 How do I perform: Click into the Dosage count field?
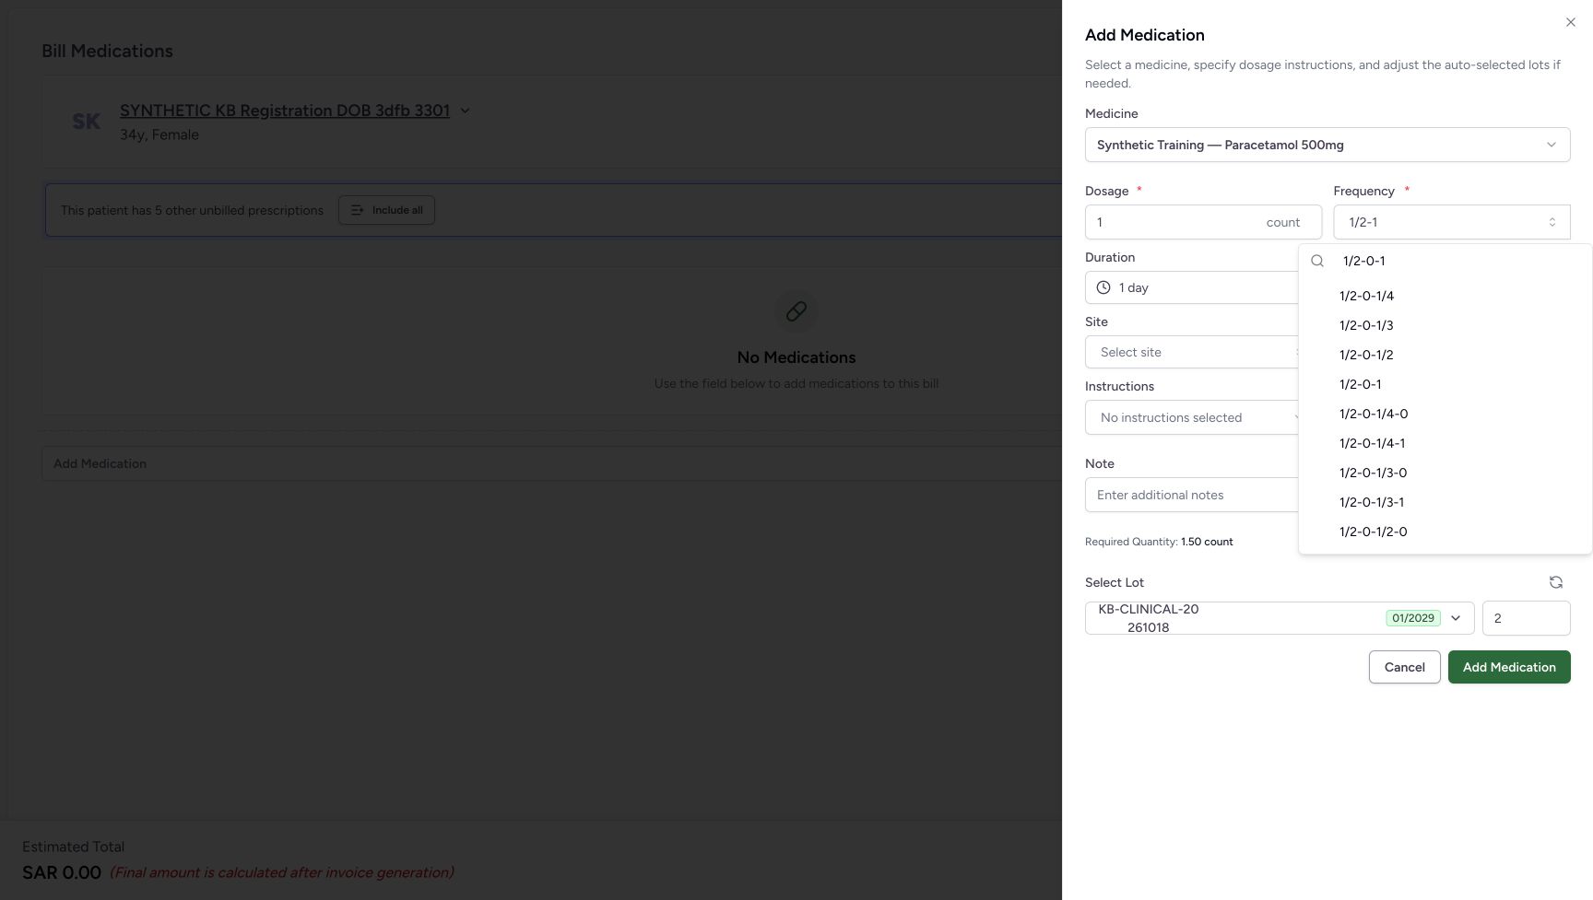click(1203, 222)
